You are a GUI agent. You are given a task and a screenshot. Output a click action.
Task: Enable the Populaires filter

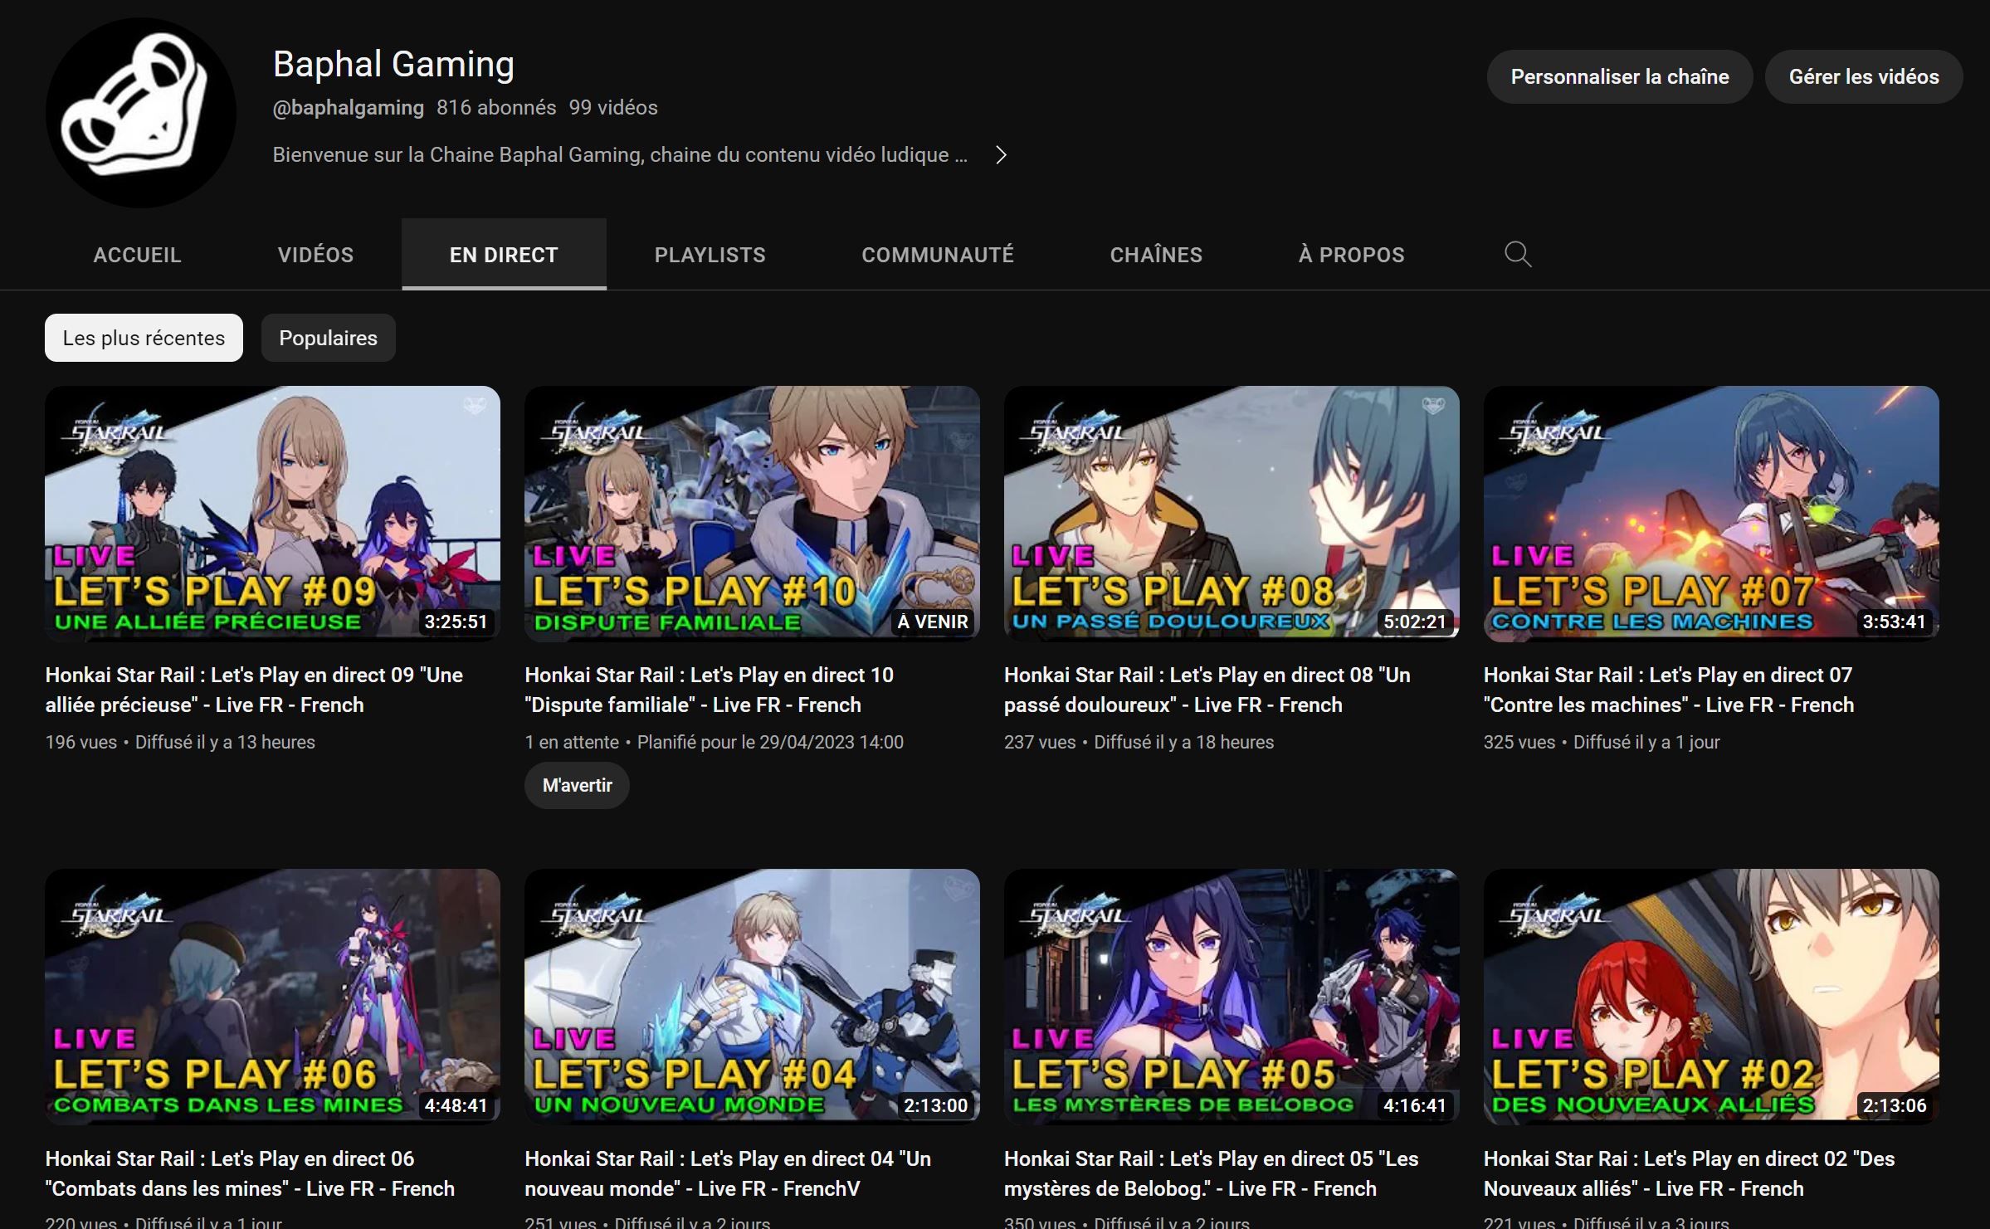click(328, 338)
